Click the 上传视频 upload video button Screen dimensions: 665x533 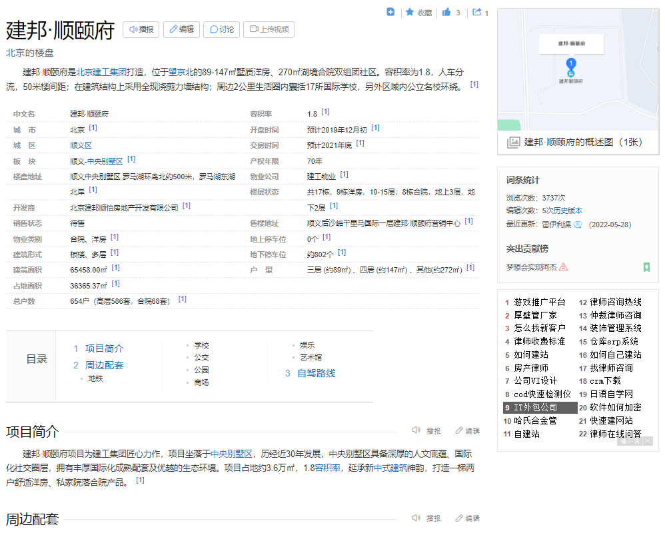point(269,29)
